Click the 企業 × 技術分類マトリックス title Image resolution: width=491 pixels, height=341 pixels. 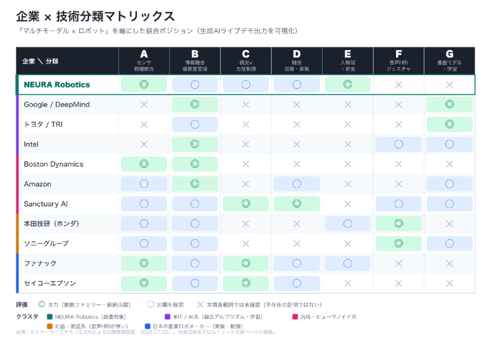click(x=95, y=16)
